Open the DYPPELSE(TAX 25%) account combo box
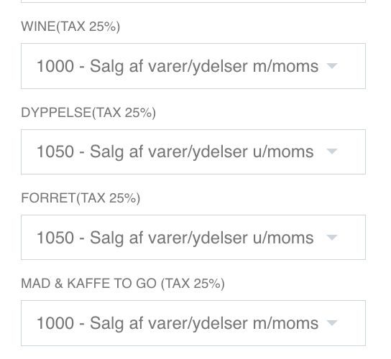391x359 pixels. point(193,151)
